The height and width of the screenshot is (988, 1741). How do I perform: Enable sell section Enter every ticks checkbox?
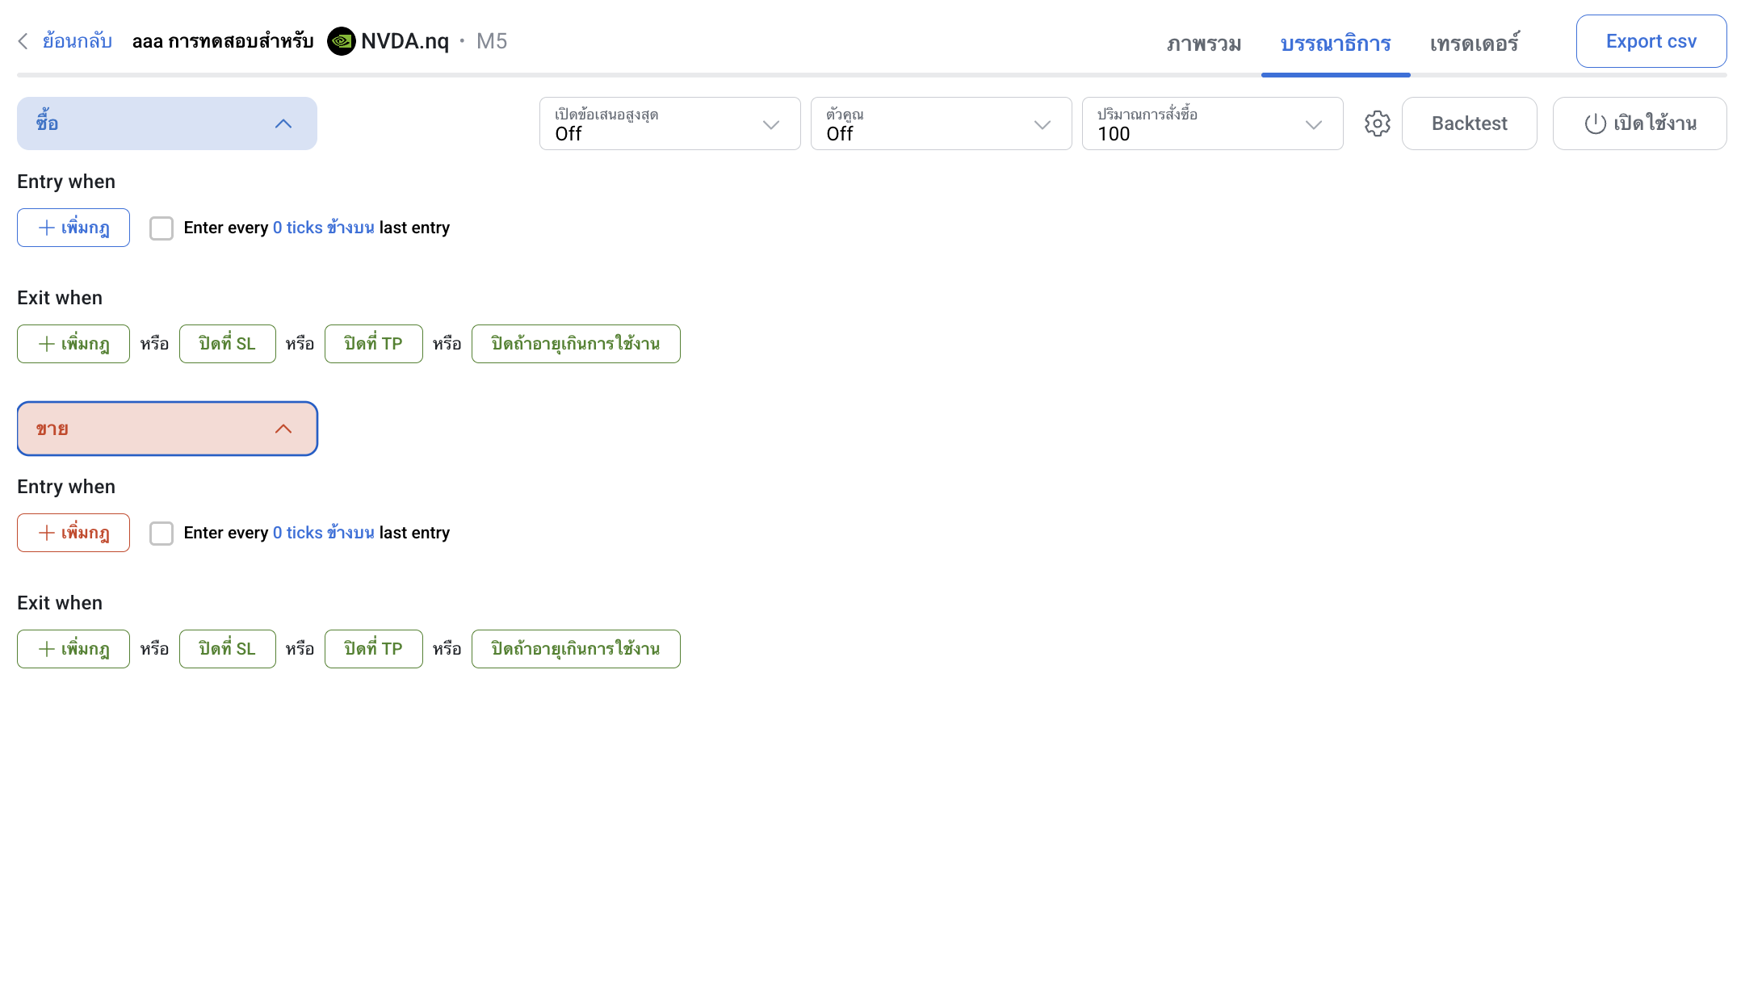coord(162,534)
